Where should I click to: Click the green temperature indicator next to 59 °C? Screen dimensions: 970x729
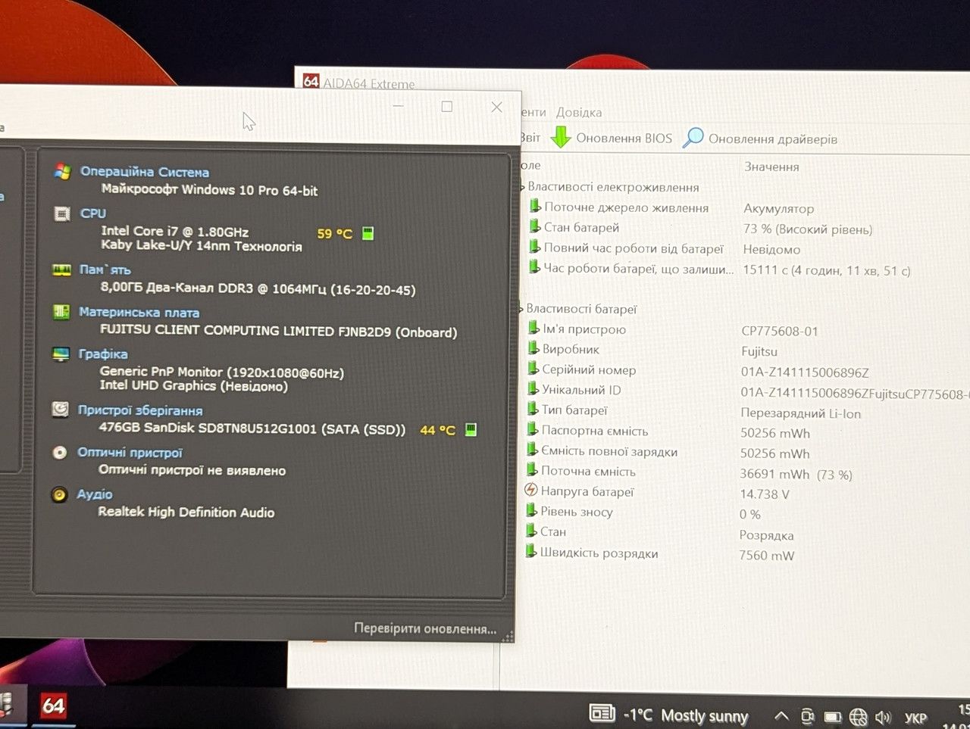tap(368, 233)
